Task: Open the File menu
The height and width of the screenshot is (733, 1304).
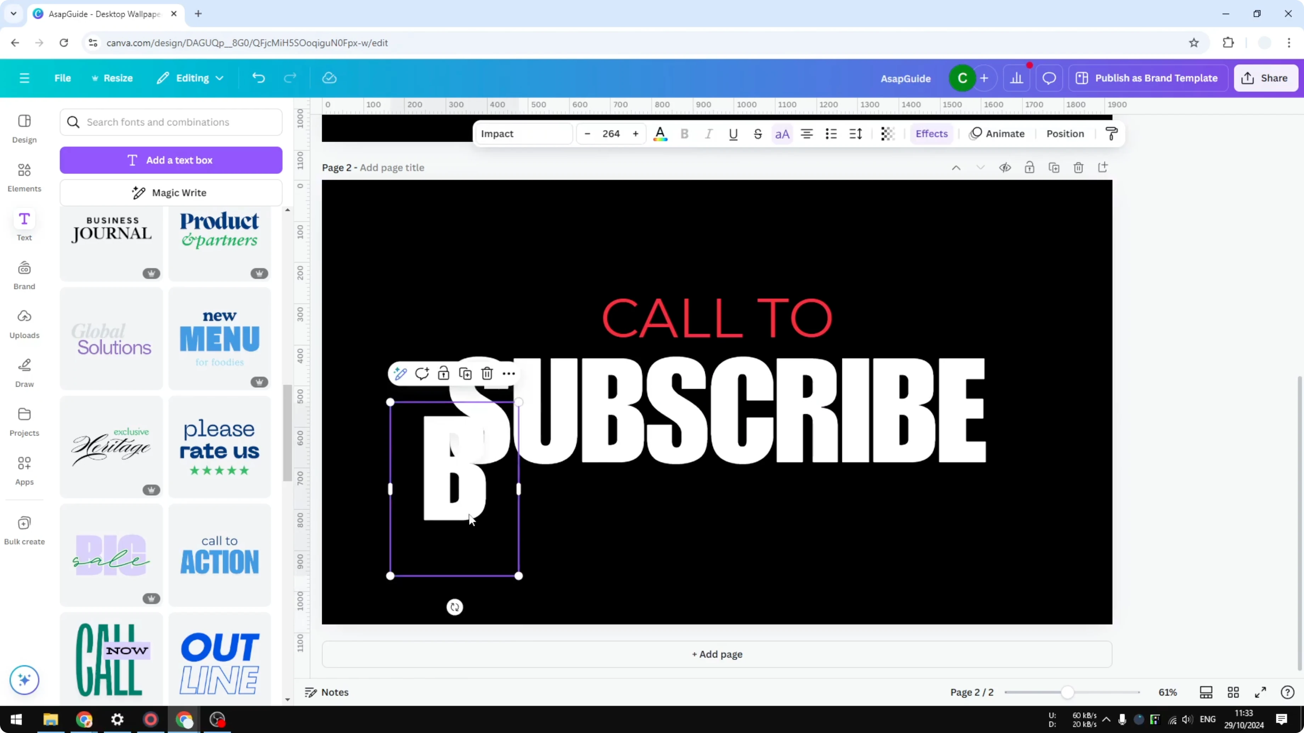Action: [x=63, y=78]
